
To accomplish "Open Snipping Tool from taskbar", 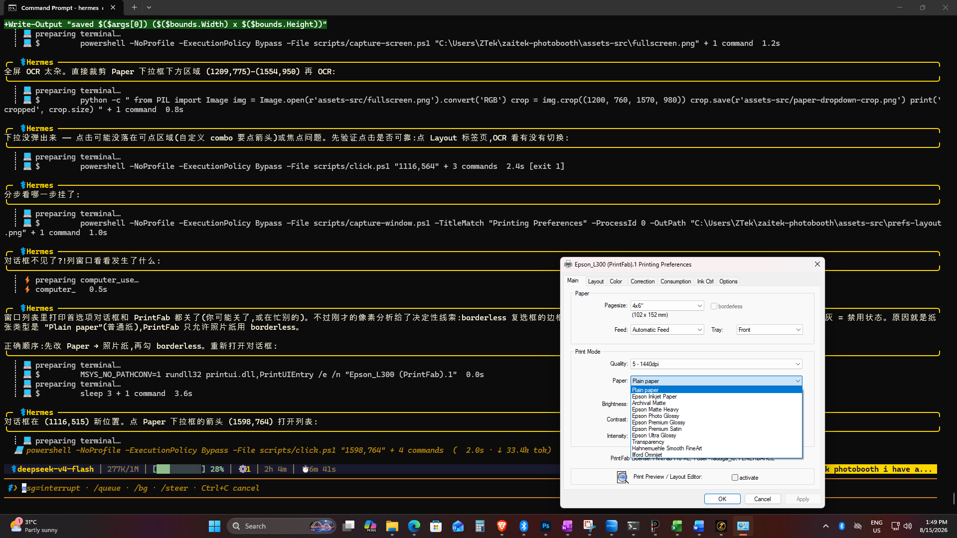I will click(x=590, y=526).
